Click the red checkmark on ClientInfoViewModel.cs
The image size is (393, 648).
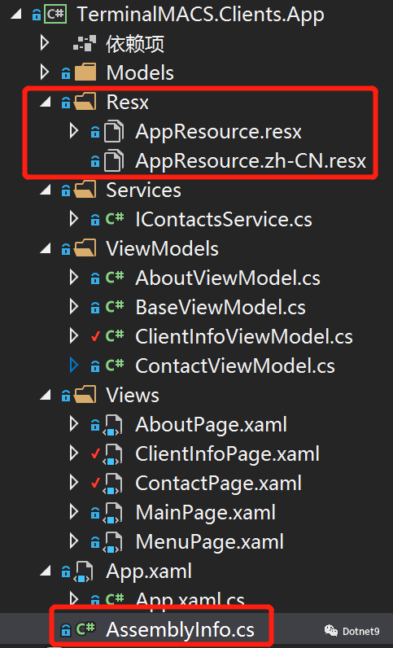(95, 337)
